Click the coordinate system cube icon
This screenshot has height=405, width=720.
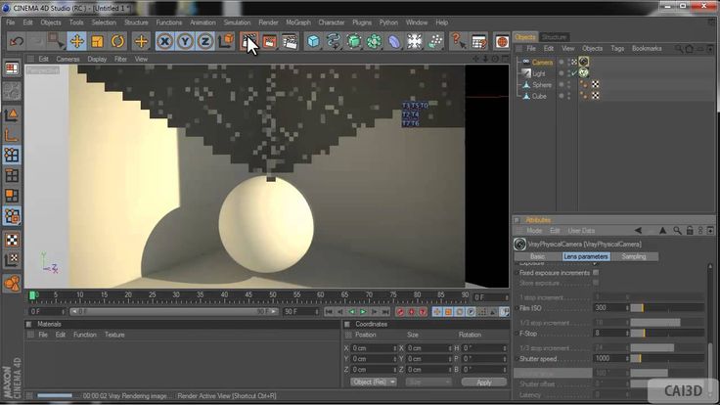tap(226, 41)
